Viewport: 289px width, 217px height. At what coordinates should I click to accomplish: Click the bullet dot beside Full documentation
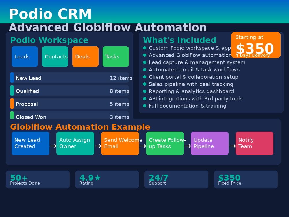145,106
